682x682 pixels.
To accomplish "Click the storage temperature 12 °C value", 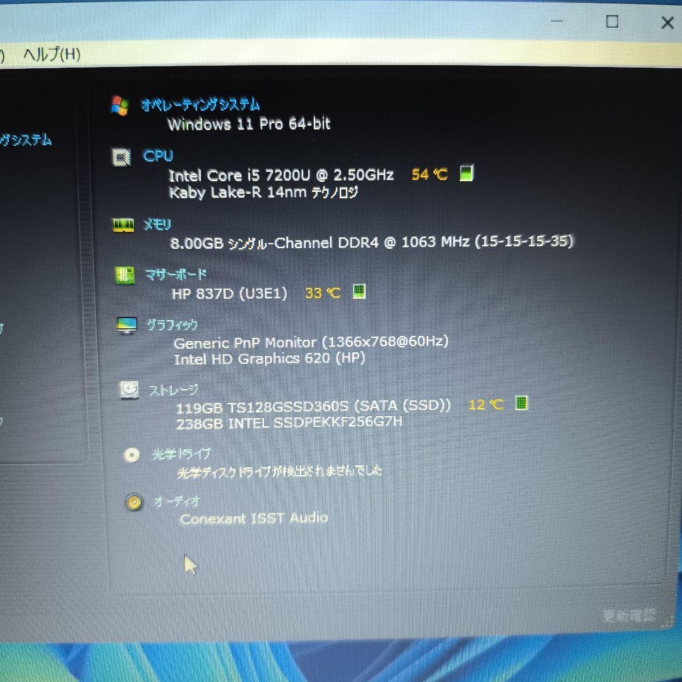I will [x=486, y=405].
